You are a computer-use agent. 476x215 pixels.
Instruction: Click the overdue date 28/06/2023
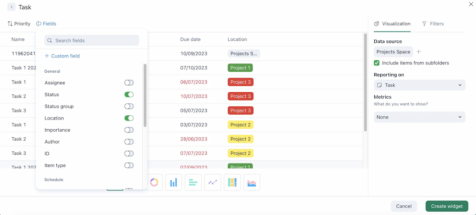[194, 139]
